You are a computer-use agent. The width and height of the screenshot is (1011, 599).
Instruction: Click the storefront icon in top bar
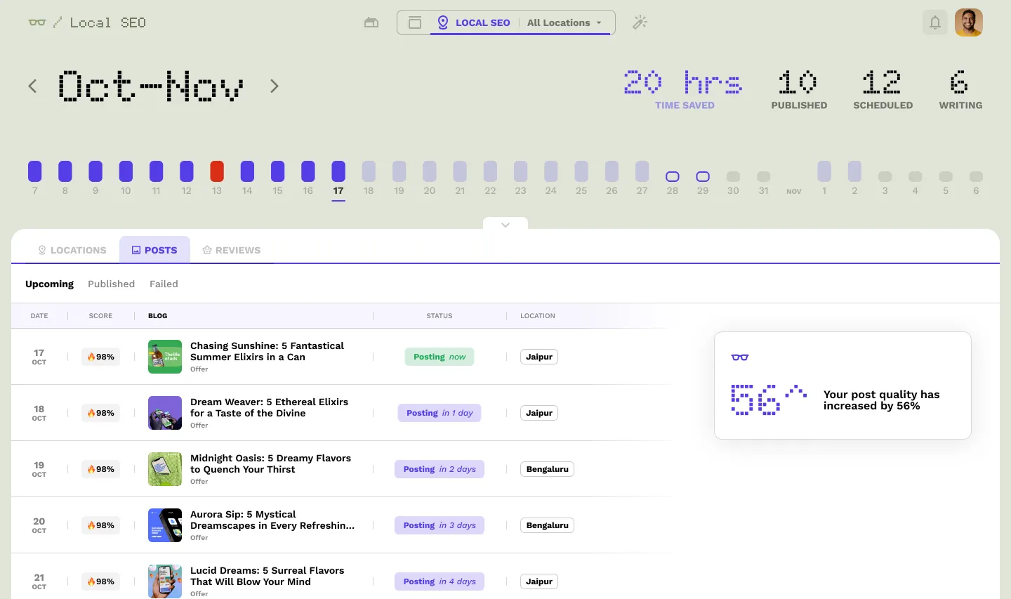click(x=371, y=22)
